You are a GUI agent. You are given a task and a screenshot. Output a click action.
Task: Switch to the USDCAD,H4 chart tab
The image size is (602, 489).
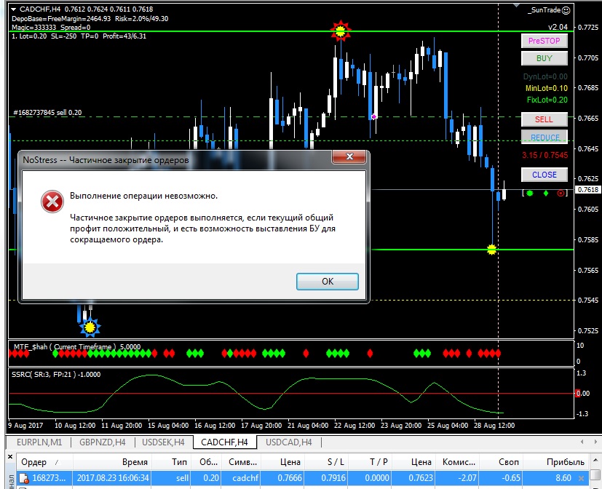(289, 442)
